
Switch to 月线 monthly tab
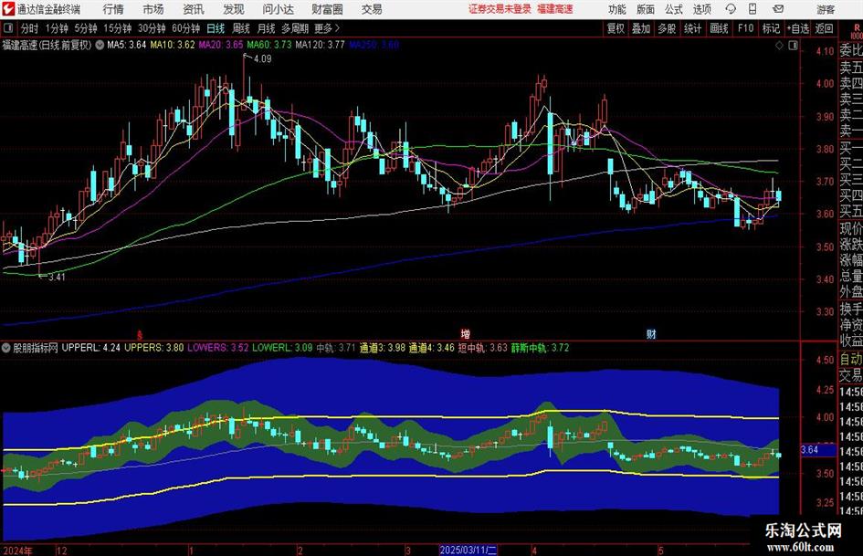click(266, 28)
